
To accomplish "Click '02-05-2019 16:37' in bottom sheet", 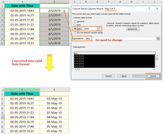I will (x=22, y=103).
